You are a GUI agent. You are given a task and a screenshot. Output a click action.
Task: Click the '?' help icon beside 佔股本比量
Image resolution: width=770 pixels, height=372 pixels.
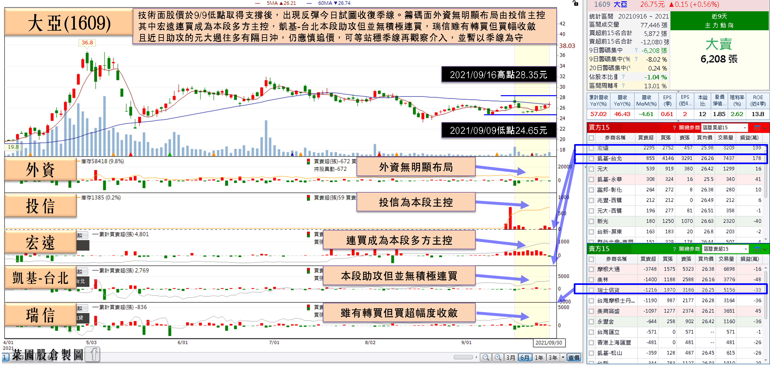(x=624, y=77)
